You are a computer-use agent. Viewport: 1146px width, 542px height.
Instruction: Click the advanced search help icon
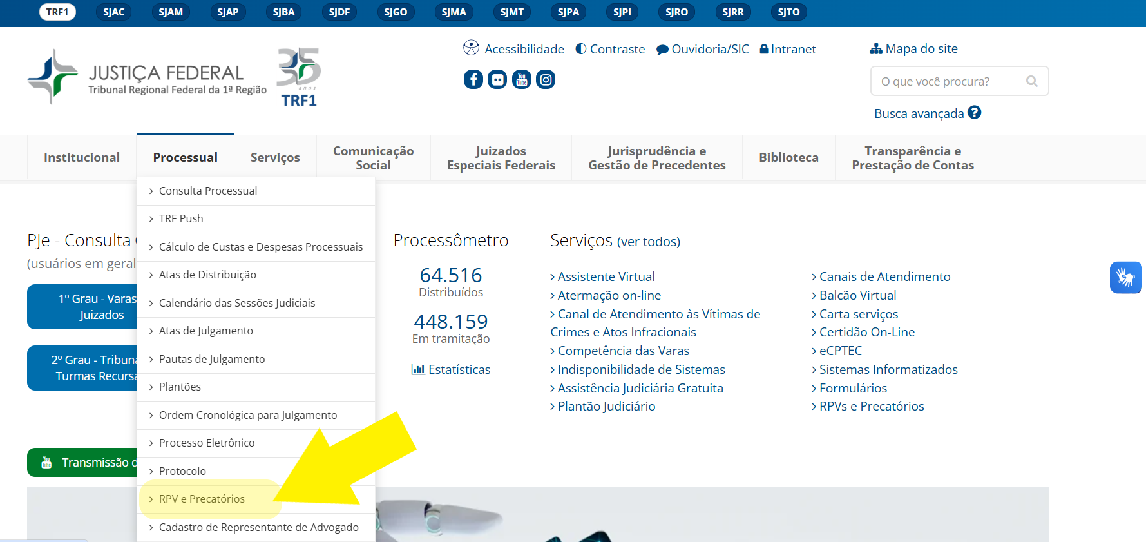pos(974,113)
